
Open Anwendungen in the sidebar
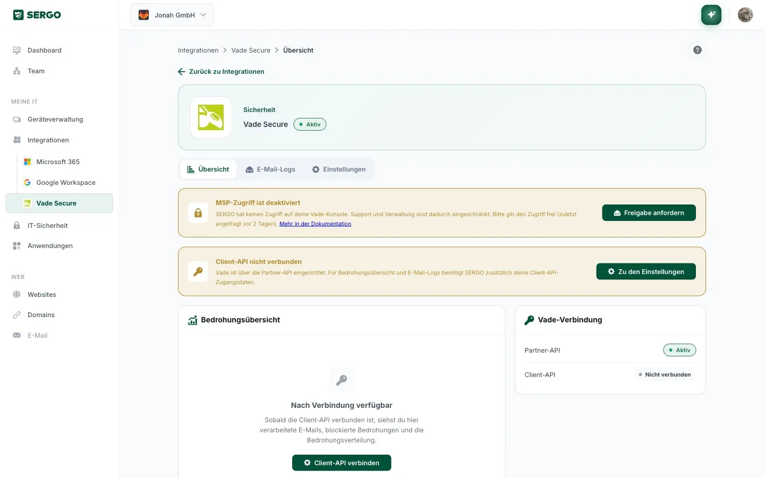[59, 246]
